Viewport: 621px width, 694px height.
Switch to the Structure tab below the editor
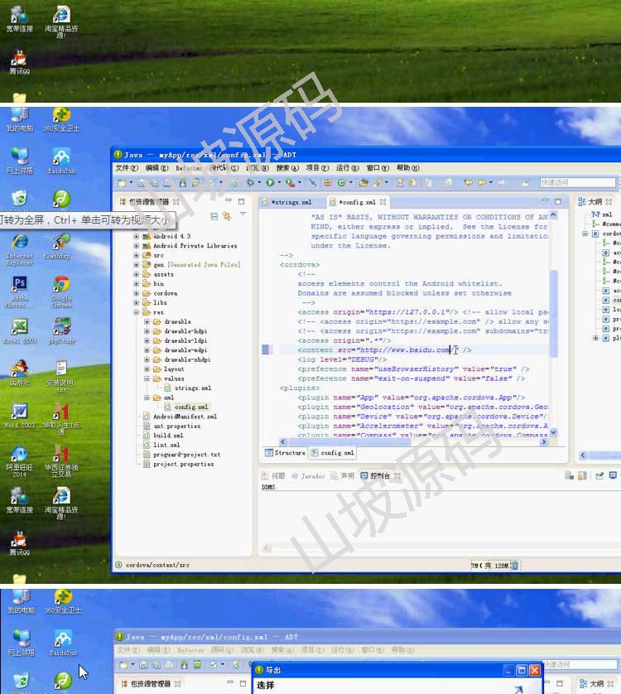click(285, 453)
